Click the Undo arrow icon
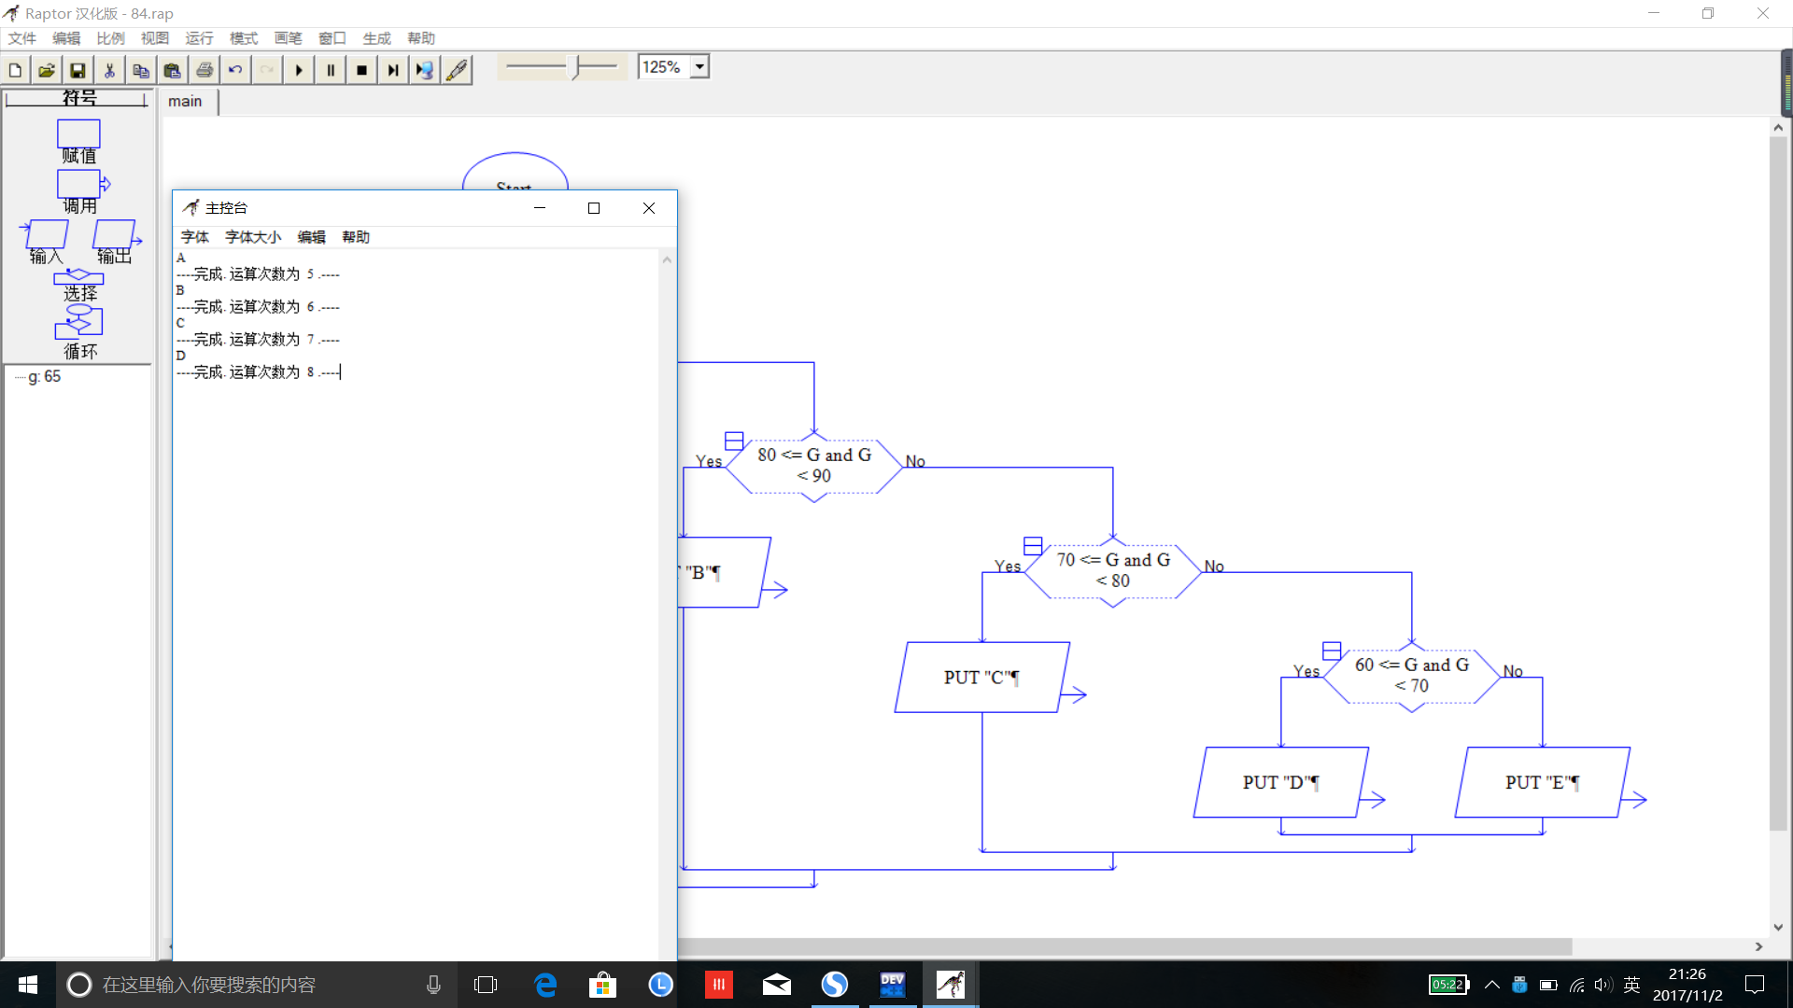The image size is (1793, 1008). pyautogui.click(x=235, y=70)
